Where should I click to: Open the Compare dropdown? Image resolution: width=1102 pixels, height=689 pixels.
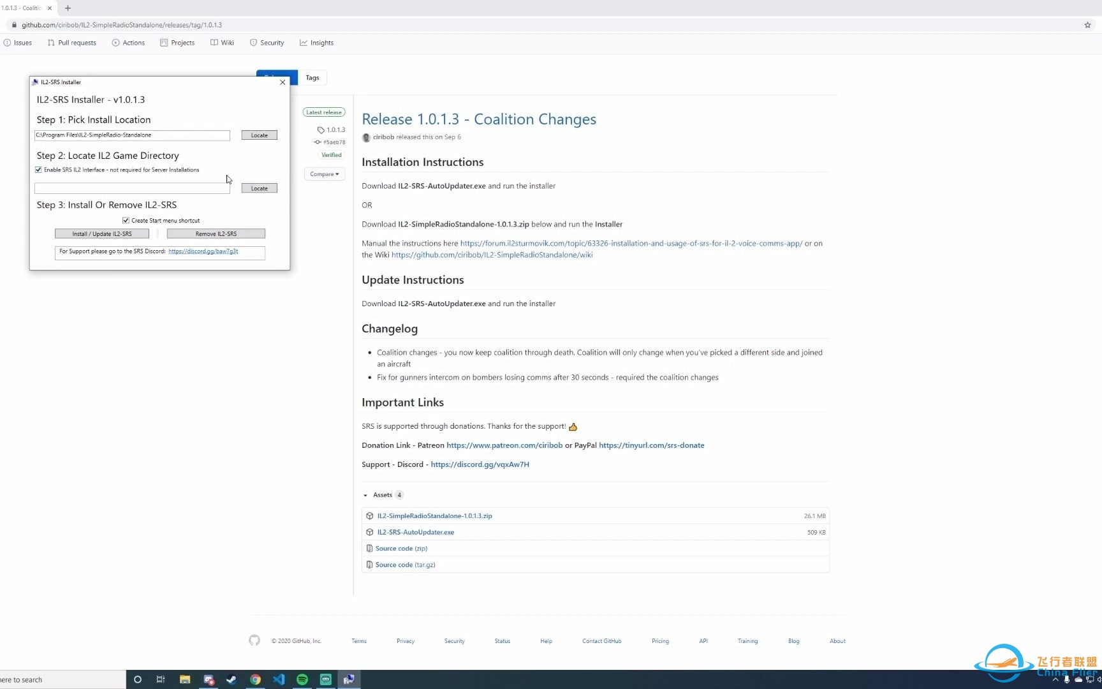(325, 174)
